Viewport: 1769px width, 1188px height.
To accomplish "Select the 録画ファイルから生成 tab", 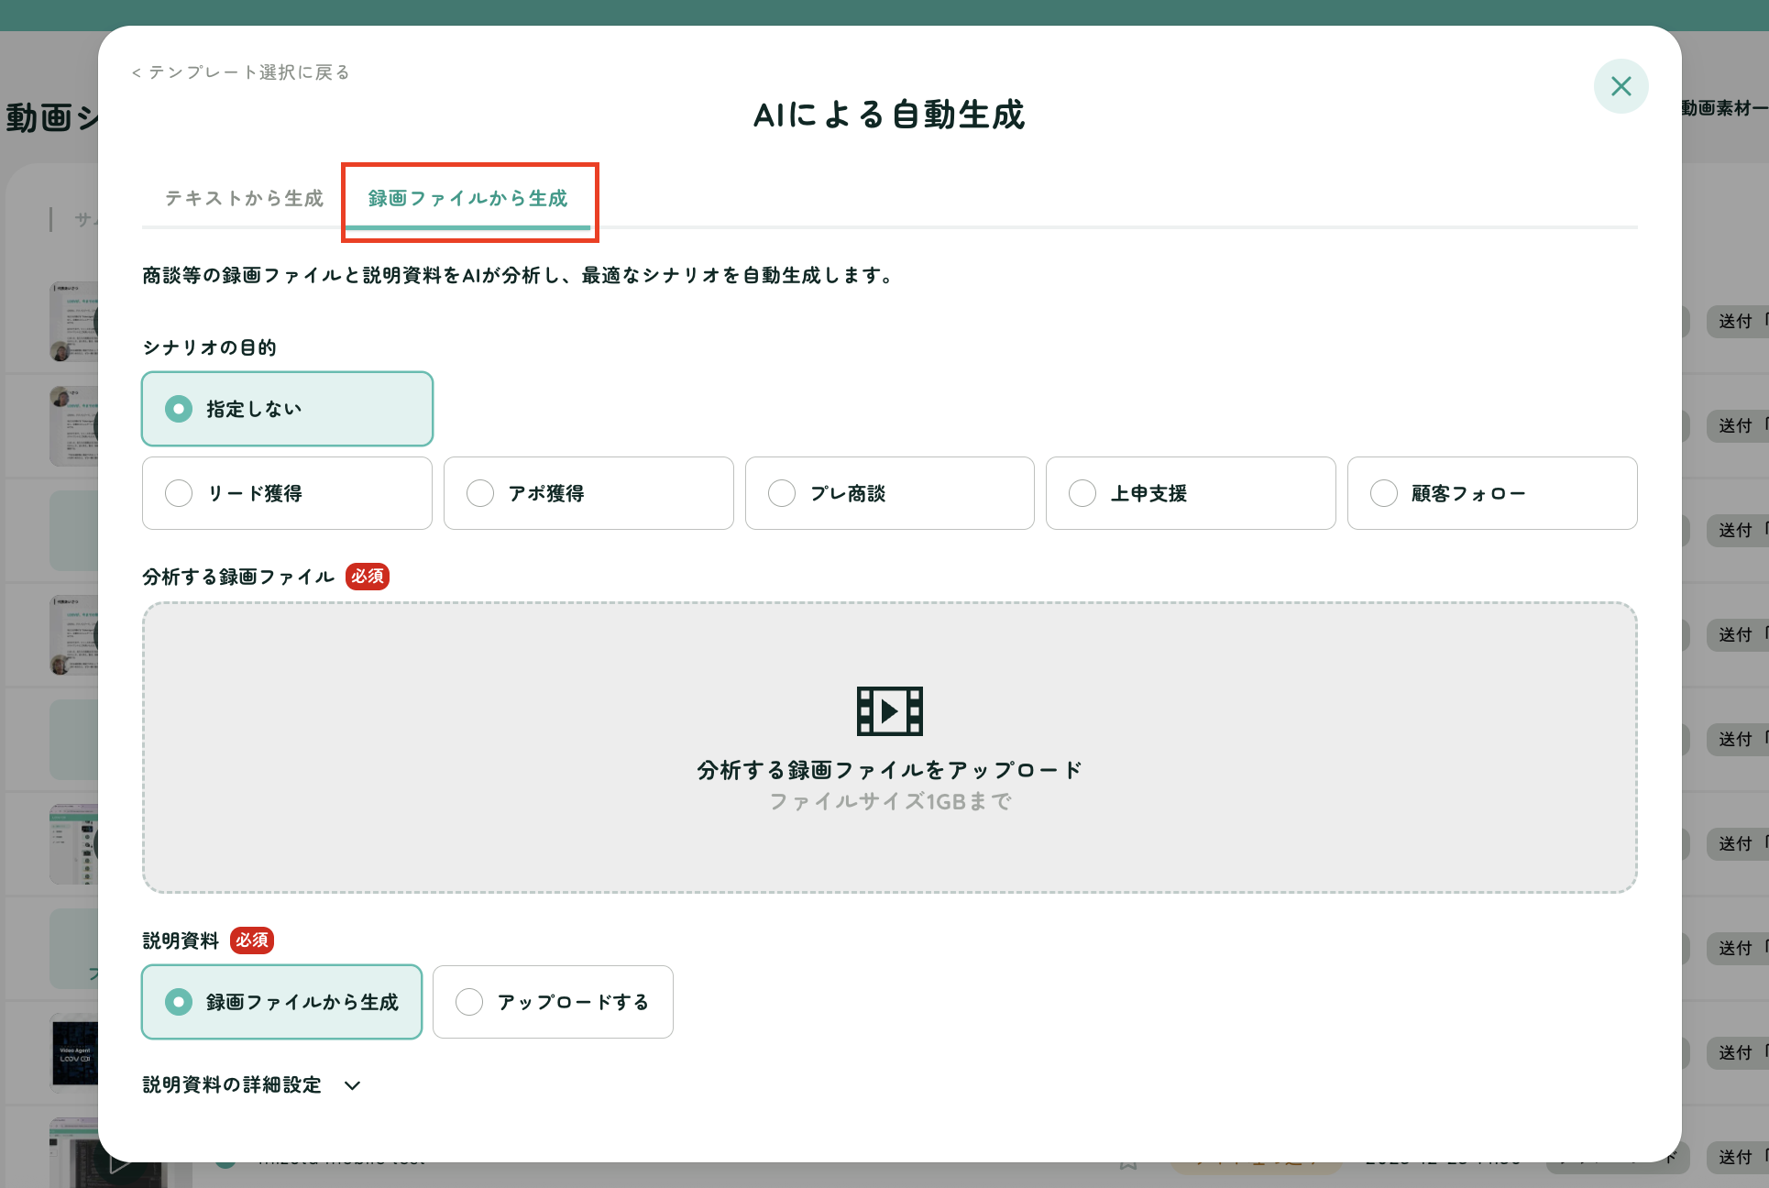I will (467, 198).
